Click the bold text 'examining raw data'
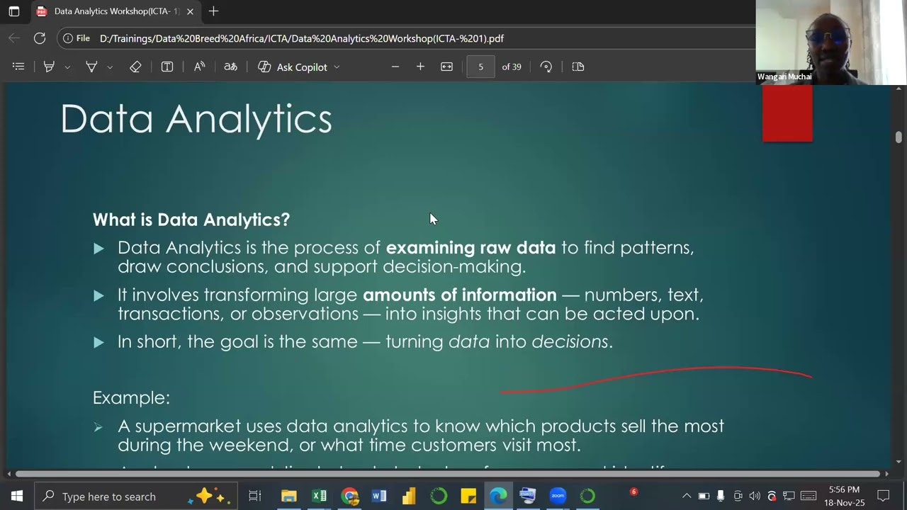Image resolution: width=907 pixels, height=510 pixels. click(x=471, y=248)
